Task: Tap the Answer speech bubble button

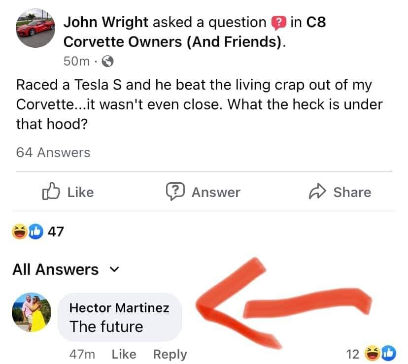Action: point(203,192)
